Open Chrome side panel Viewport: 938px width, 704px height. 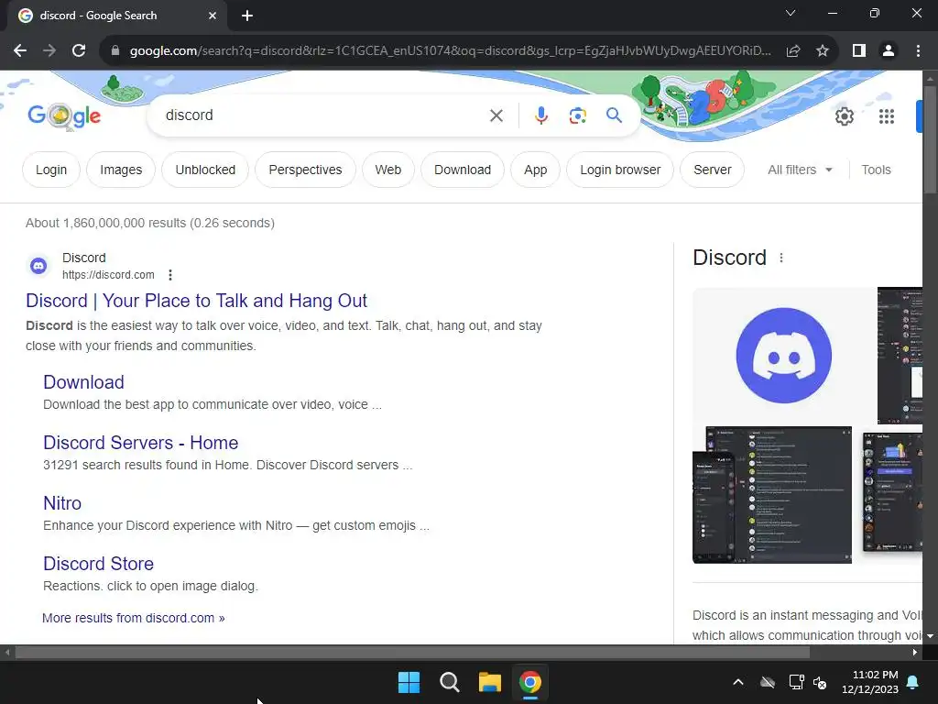coord(859,51)
